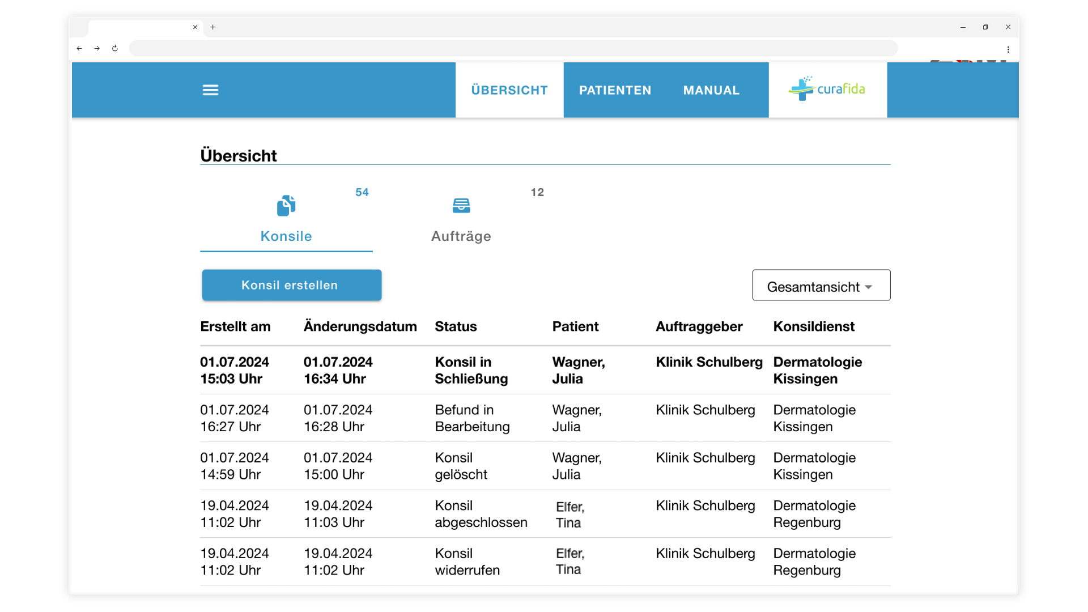1088x612 pixels.
Task: Close the current browser tab
Action: [195, 27]
